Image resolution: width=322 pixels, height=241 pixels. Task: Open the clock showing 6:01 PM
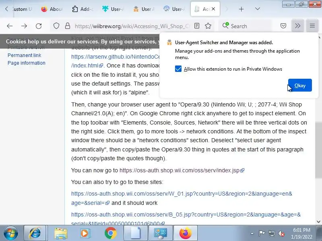301,233
